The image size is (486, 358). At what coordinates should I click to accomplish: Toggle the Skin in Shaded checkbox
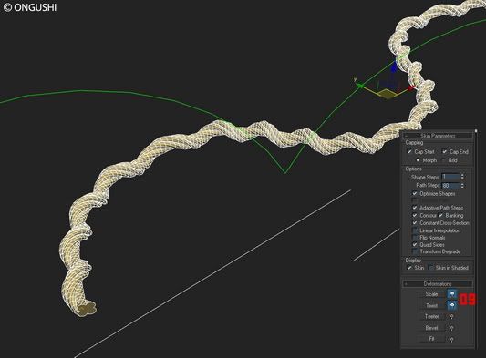(430, 268)
